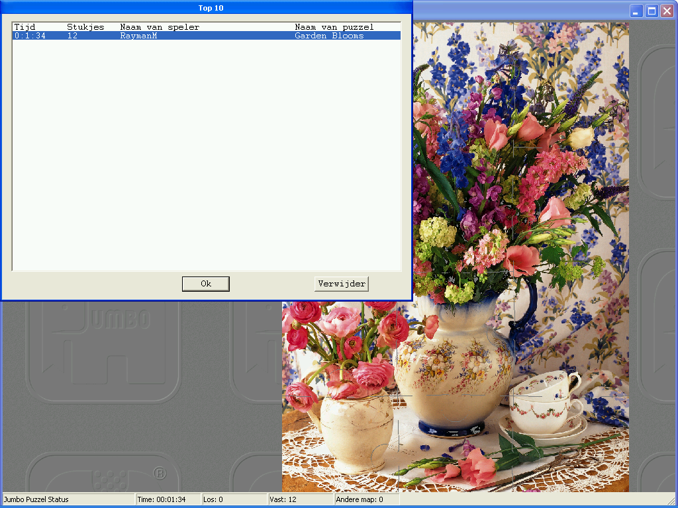Click the Naam van puzzel header
The width and height of the screenshot is (678, 508).
(334, 26)
